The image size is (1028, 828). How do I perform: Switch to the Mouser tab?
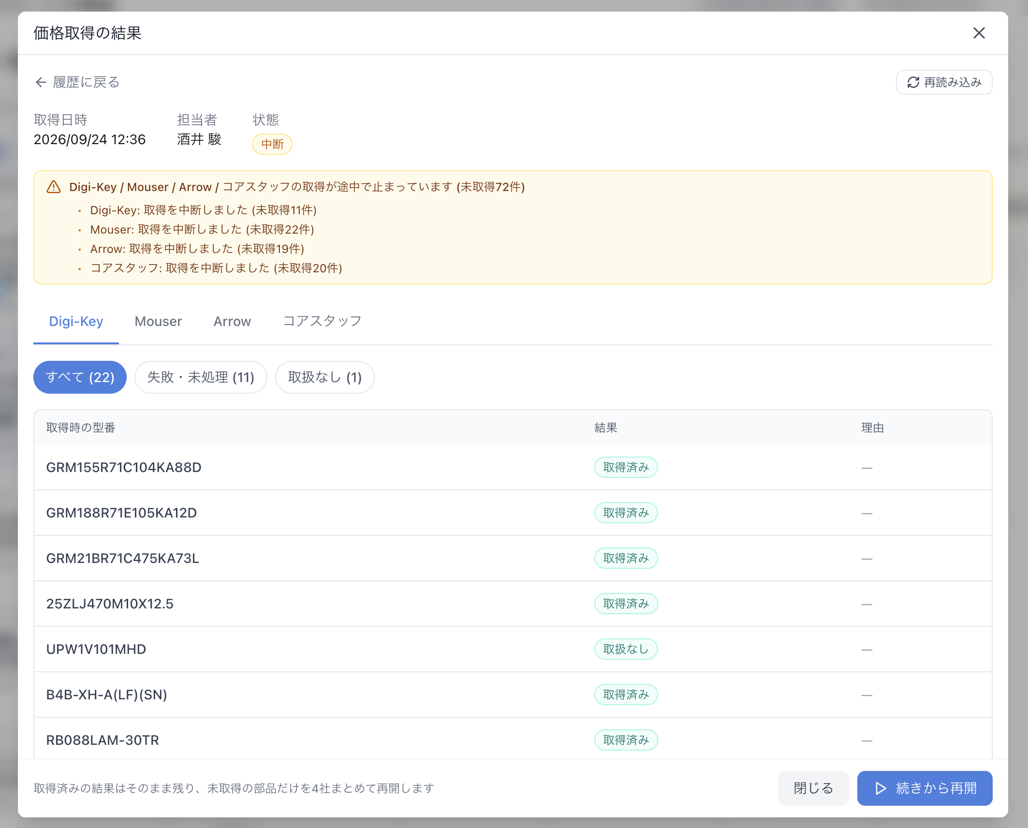pyautogui.click(x=158, y=321)
